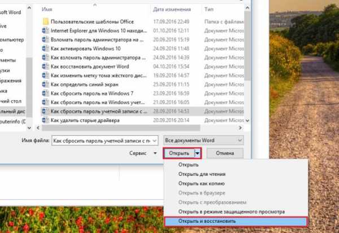Image resolution: width=339 pixels, height=233 pixels.
Task: Click Word icon of Internet Explorer для Windows 10 file
Action: coord(45,31)
